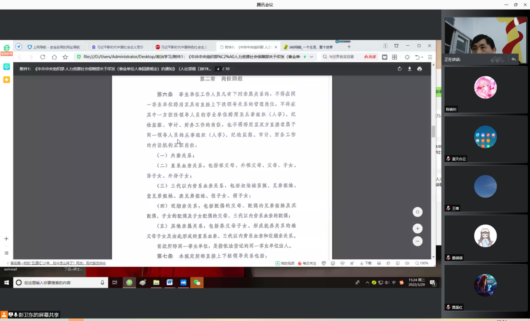Click the PDF download icon
Image resolution: width=530 pixels, height=321 pixels.
(x=409, y=69)
